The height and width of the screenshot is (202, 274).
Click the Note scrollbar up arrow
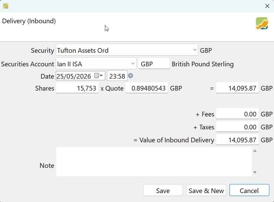click(255, 151)
